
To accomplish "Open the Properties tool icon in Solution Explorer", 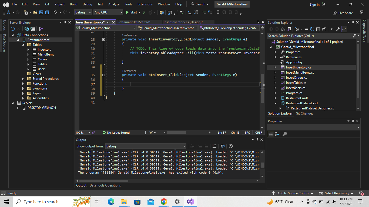I will (x=338, y=29).
